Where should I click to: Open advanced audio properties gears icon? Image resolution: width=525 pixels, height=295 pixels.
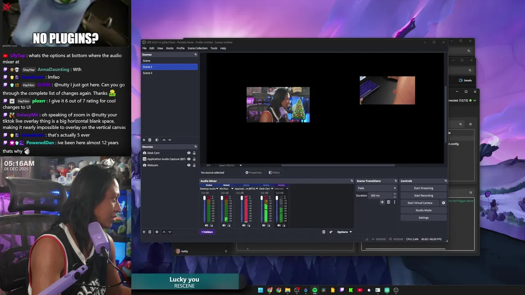331,232
